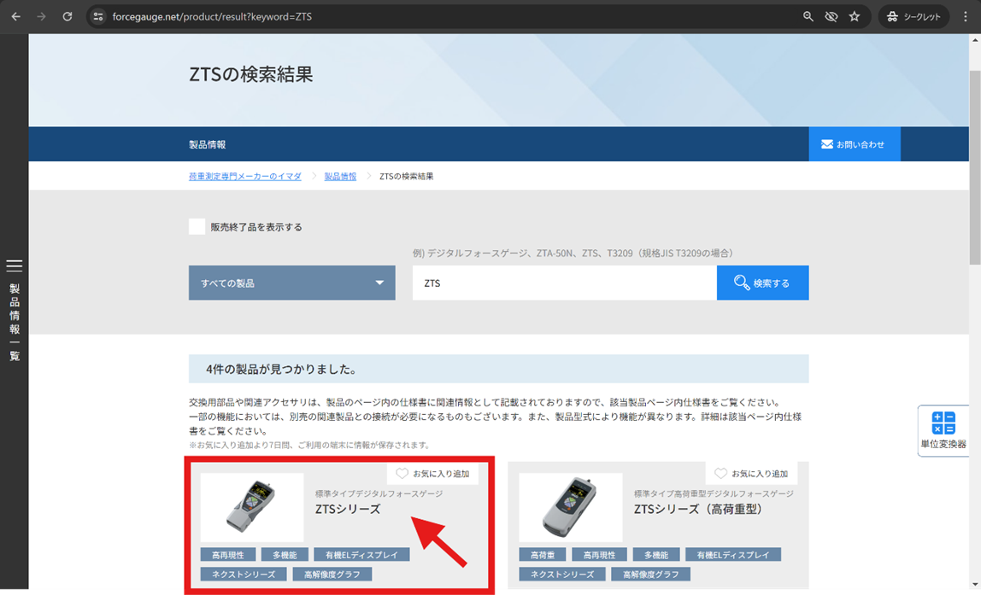Add ZTSシリーズ to favorites

[x=432, y=474]
